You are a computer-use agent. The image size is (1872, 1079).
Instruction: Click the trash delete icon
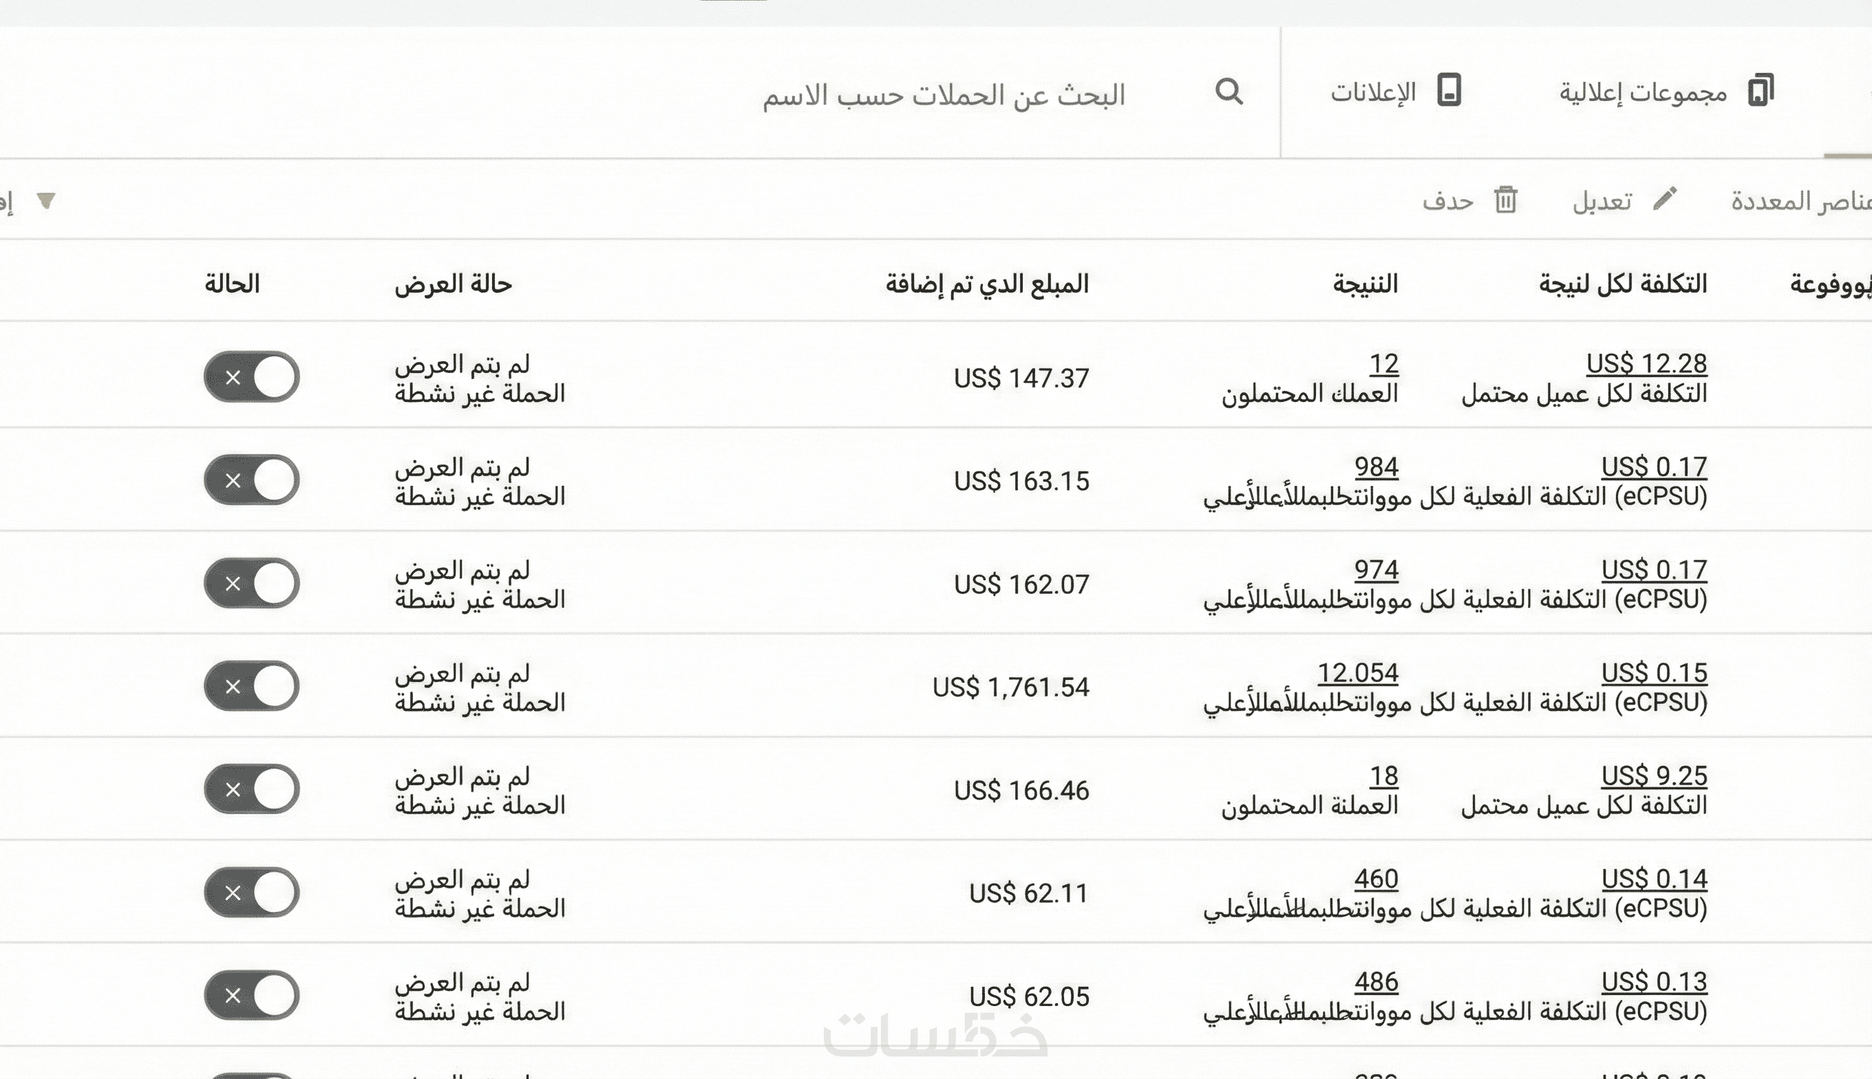pyautogui.click(x=1505, y=200)
